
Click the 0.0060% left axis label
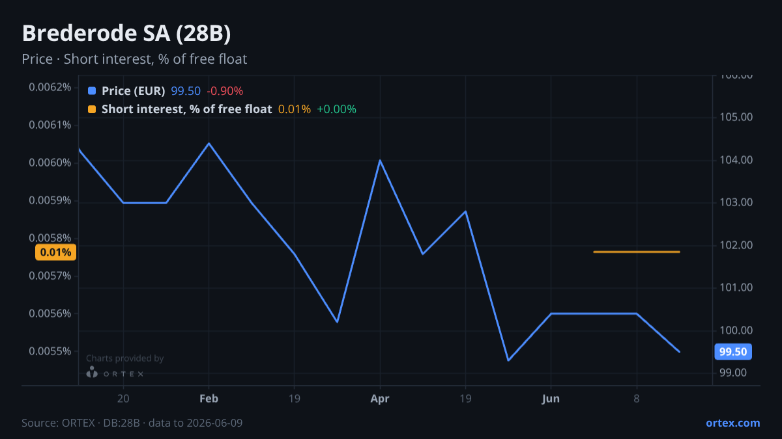(50, 163)
